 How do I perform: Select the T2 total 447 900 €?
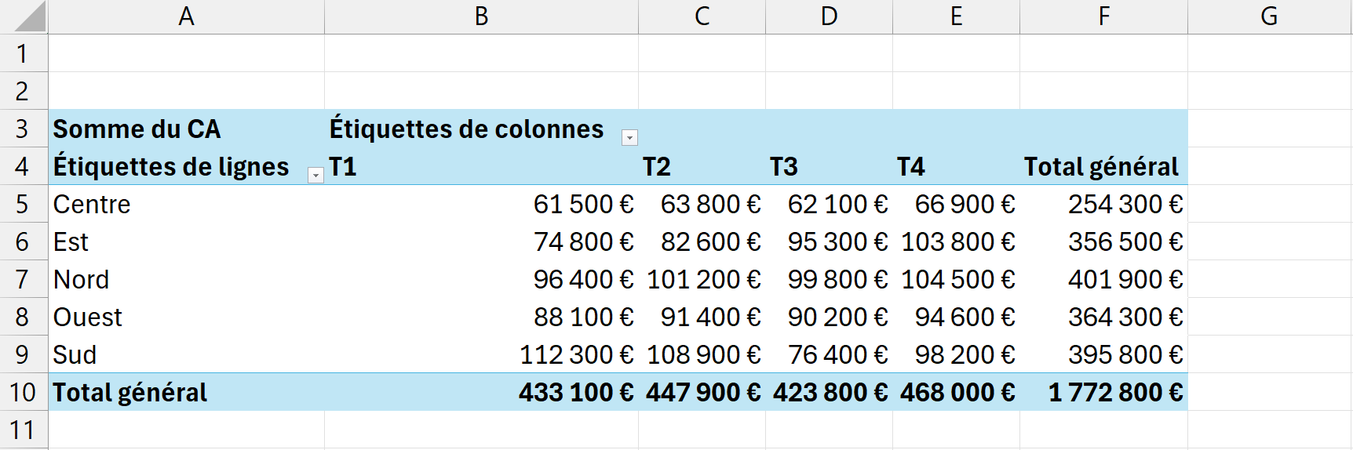coord(702,392)
